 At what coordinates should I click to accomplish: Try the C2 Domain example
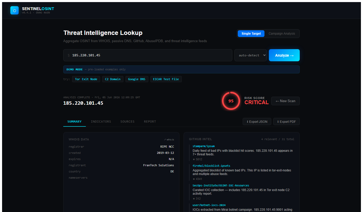coord(113,79)
